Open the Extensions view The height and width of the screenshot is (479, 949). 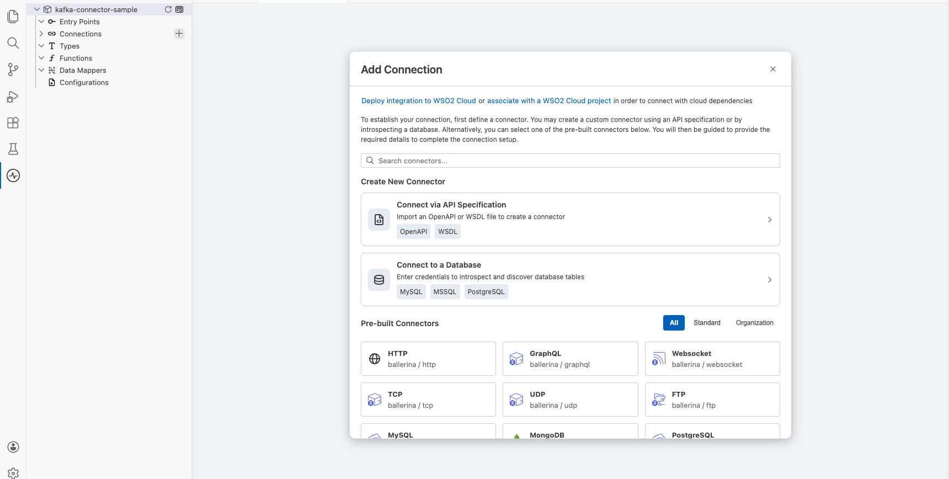click(13, 123)
